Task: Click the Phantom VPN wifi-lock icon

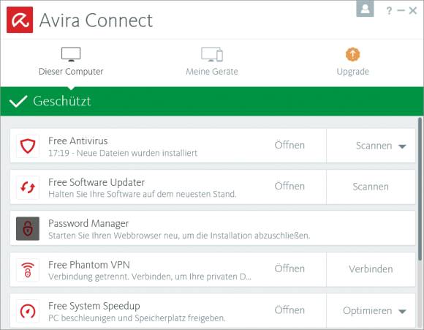Action: pos(28,270)
